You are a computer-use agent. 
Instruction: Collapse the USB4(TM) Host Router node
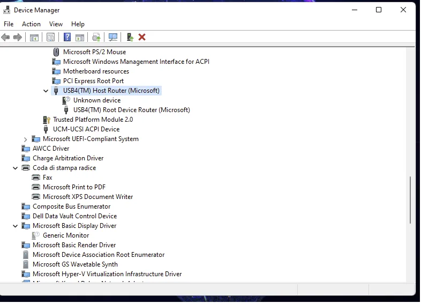tap(46, 91)
